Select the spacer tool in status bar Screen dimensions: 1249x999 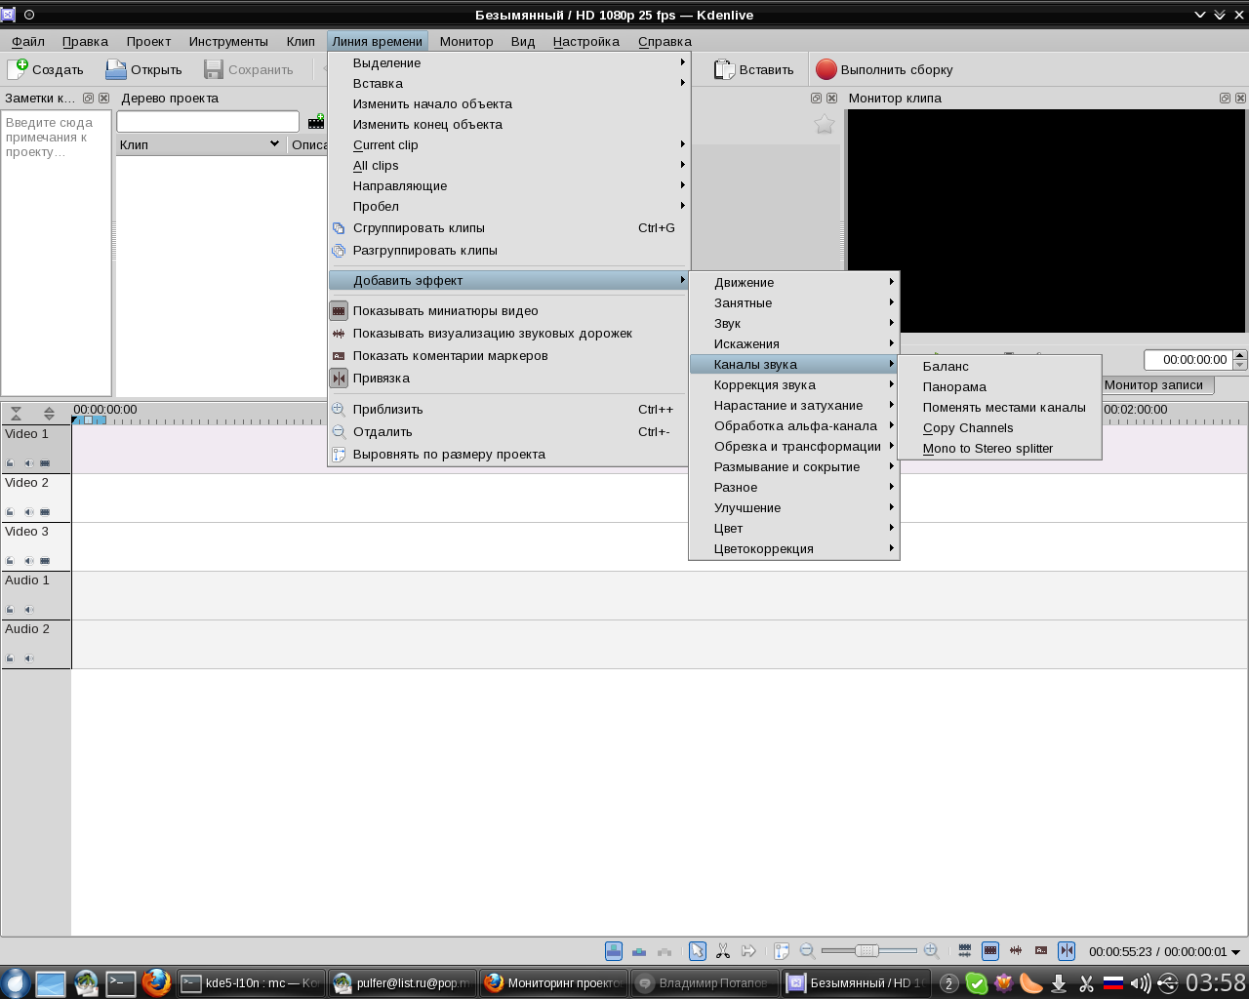[748, 951]
